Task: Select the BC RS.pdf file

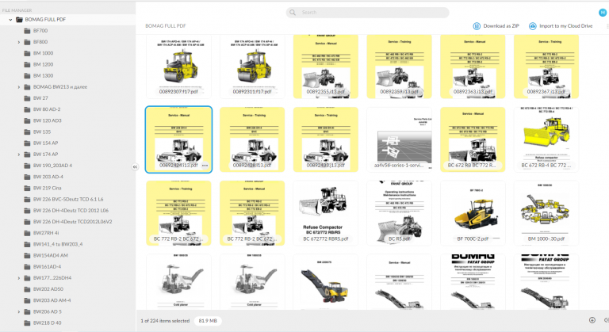Action: coord(400,213)
